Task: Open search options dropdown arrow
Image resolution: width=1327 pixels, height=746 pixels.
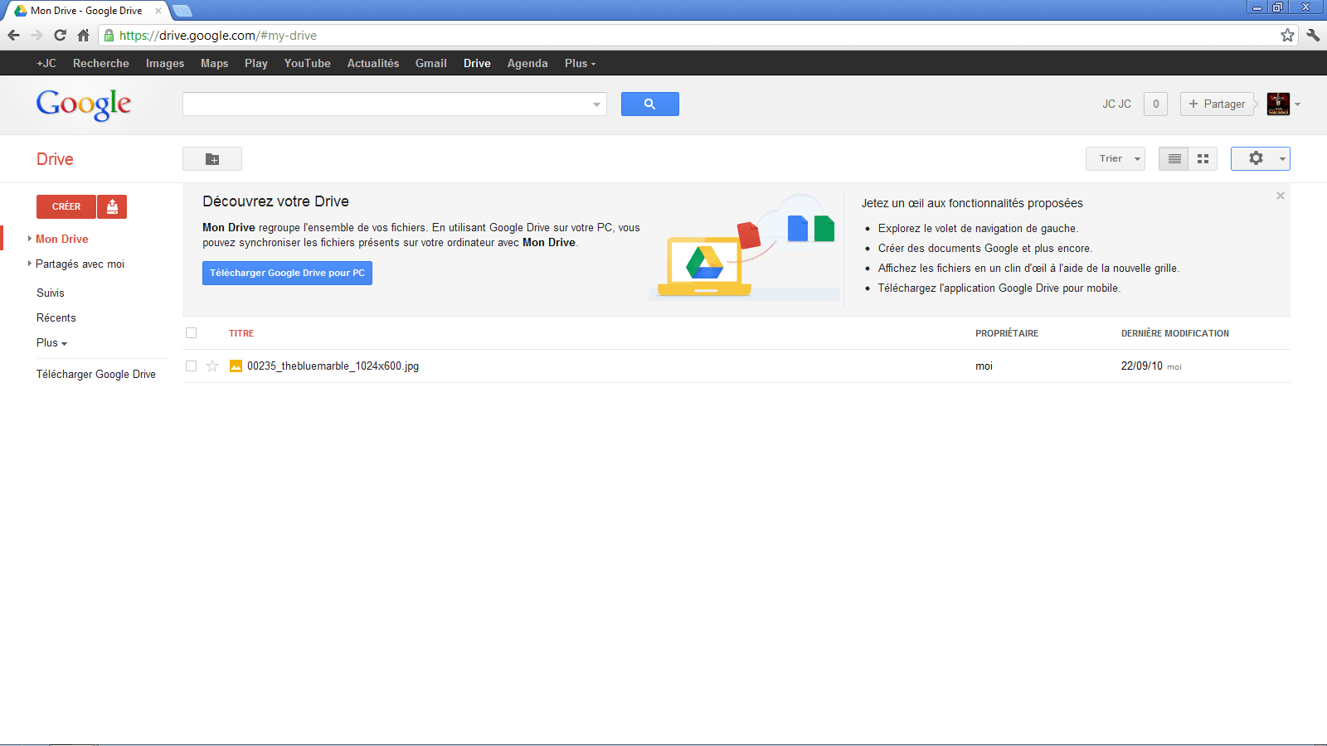Action: pos(596,104)
